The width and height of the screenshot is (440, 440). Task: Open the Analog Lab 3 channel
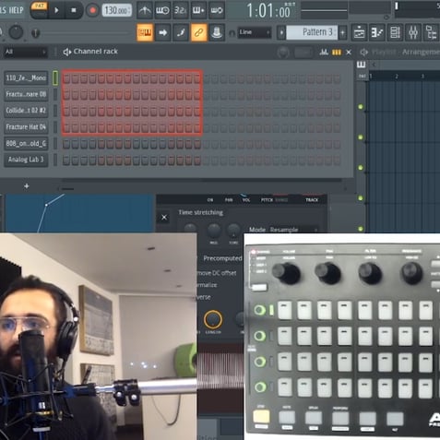[x=26, y=160]
